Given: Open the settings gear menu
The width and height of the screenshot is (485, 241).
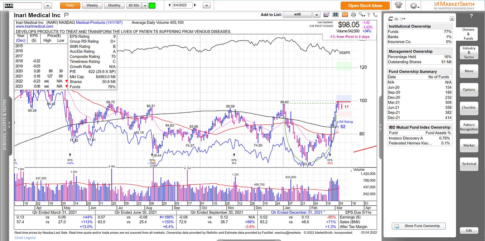Looking at the screenshot, I should [x=414, y=5].
